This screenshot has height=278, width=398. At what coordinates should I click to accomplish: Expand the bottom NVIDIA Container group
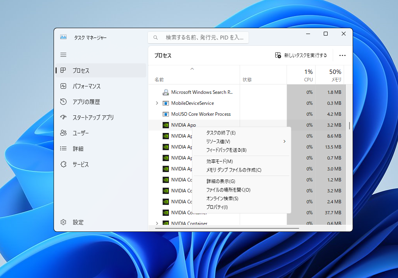[x=157, y=223]
